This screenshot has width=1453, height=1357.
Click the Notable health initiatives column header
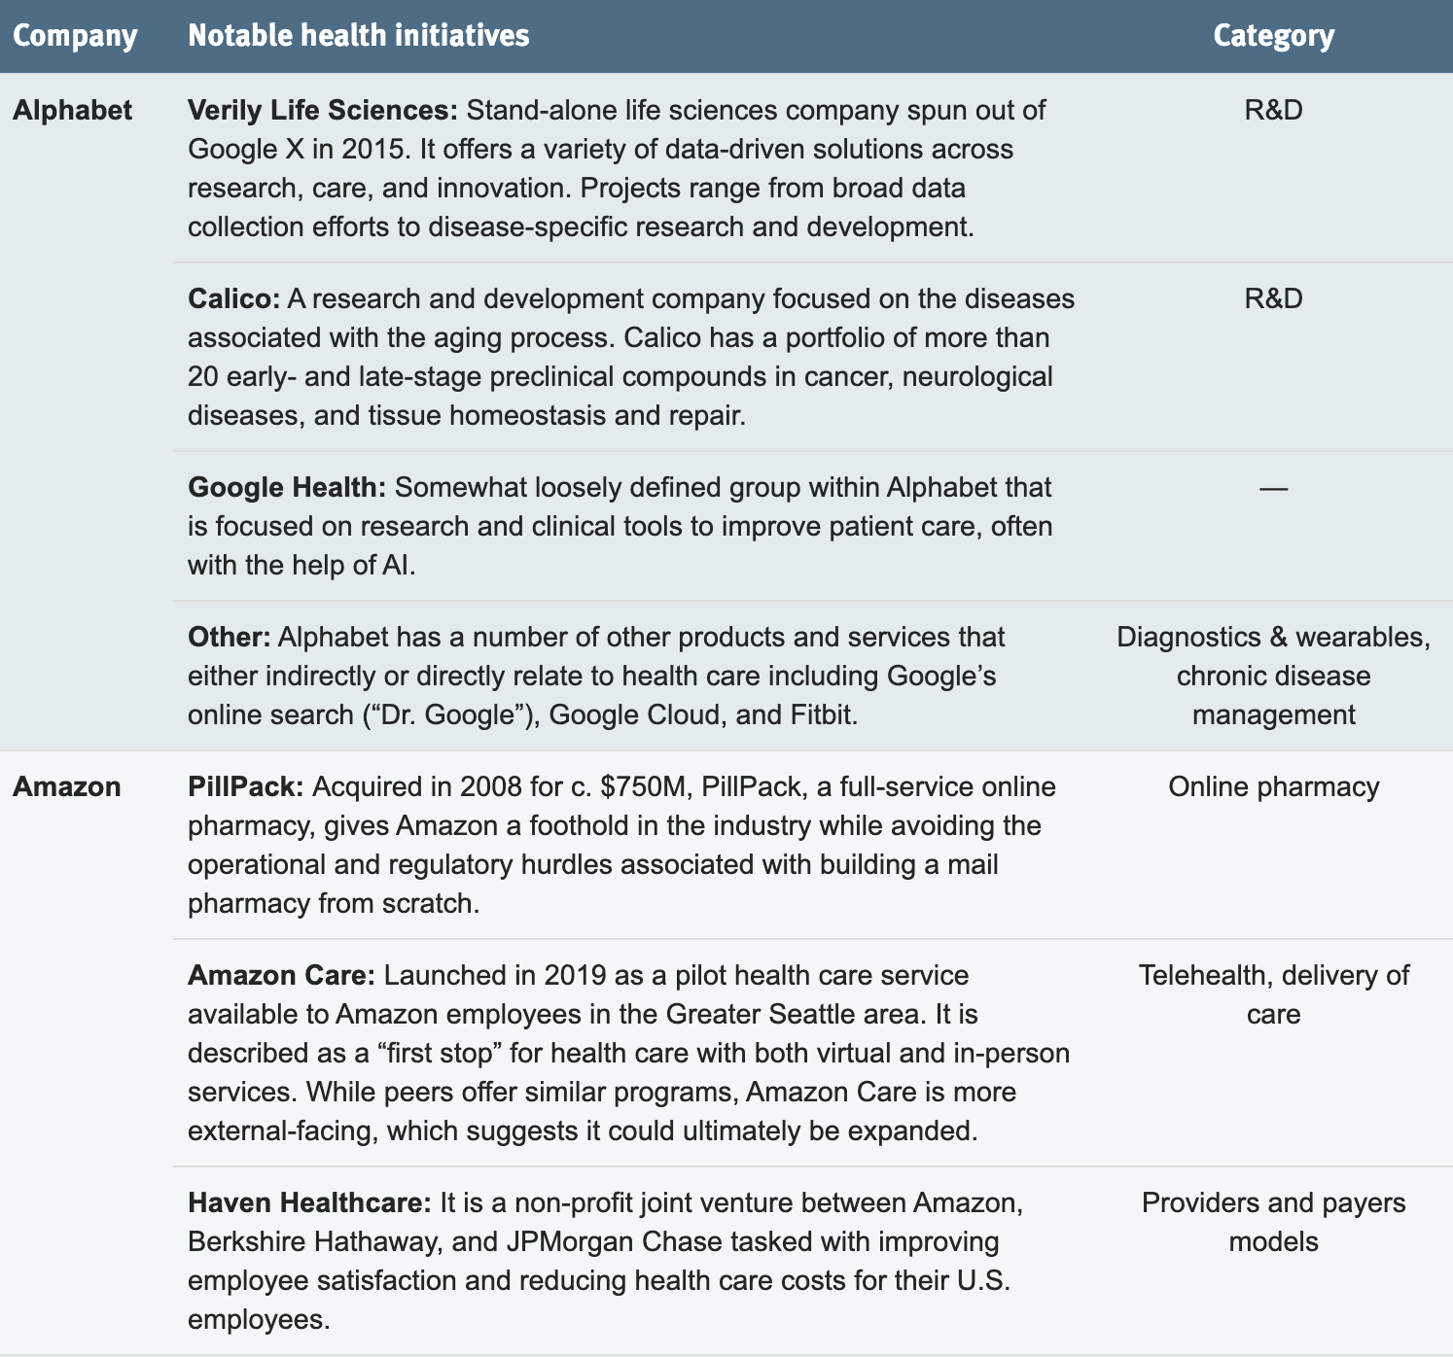(358, 36)
